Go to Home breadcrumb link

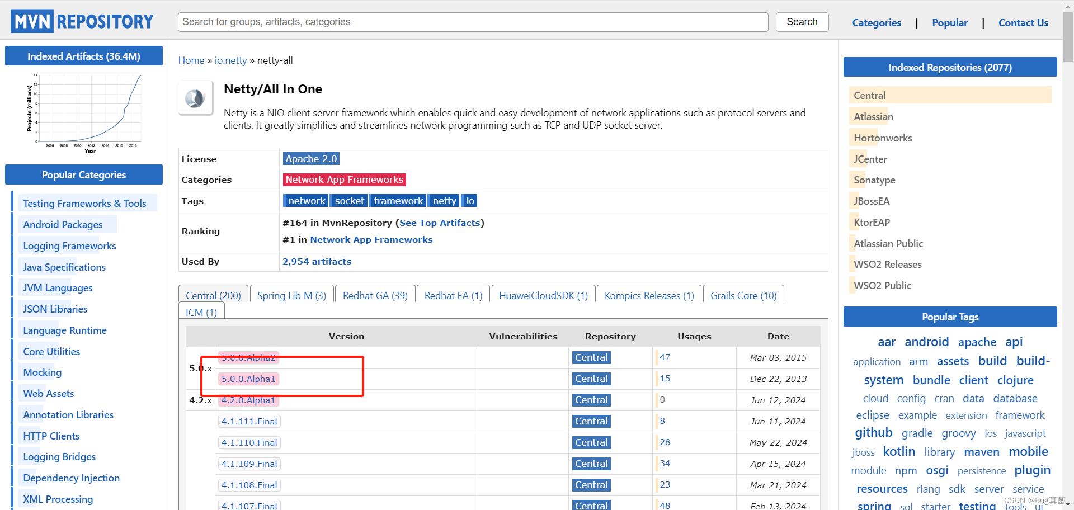[191, 60]
